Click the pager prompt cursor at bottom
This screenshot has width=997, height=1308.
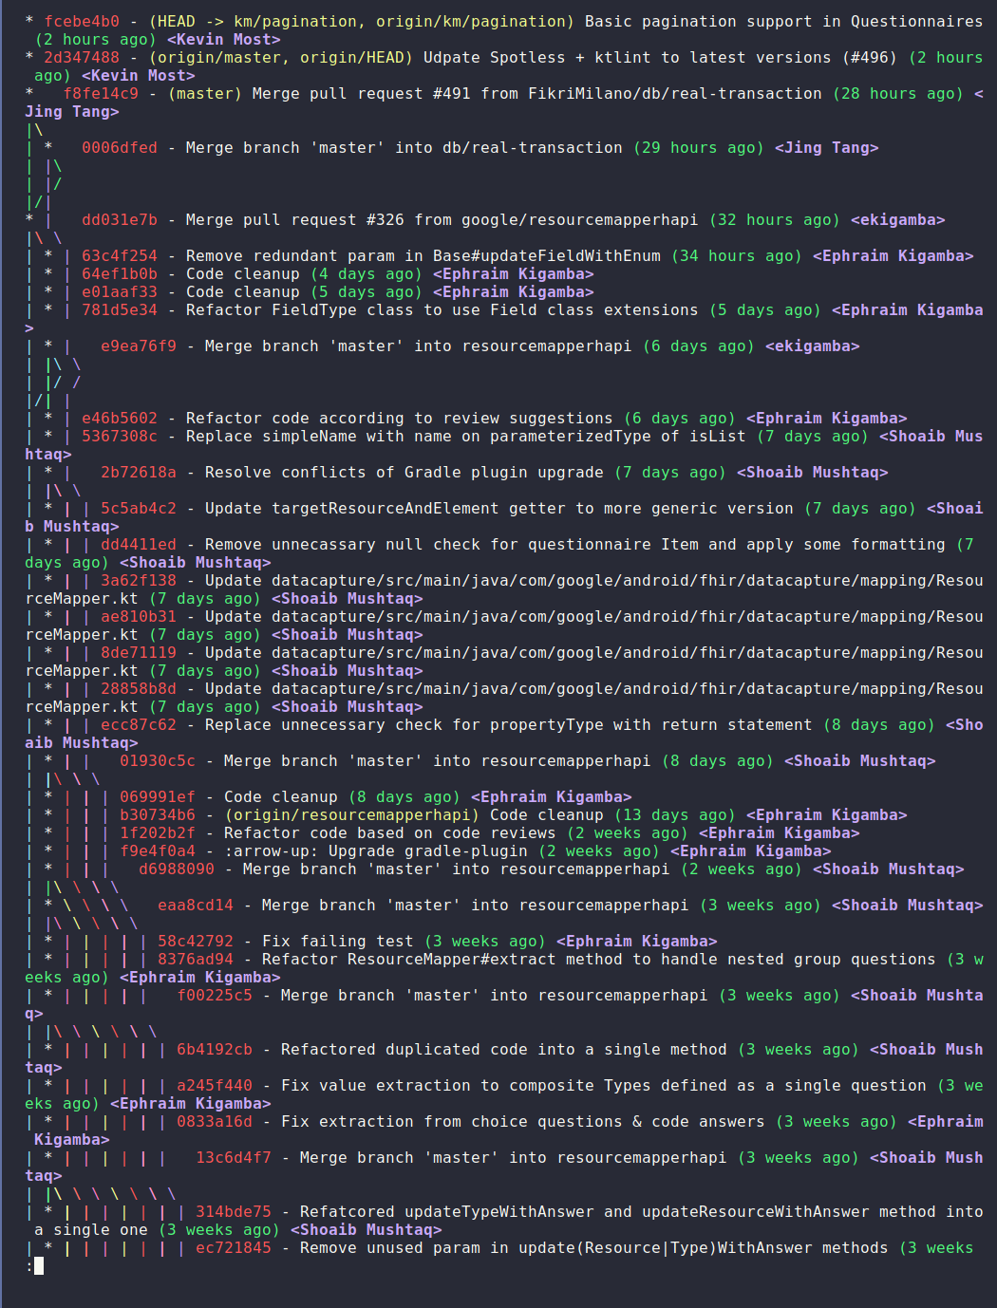pyautogui.click(x=39, y=1265)
